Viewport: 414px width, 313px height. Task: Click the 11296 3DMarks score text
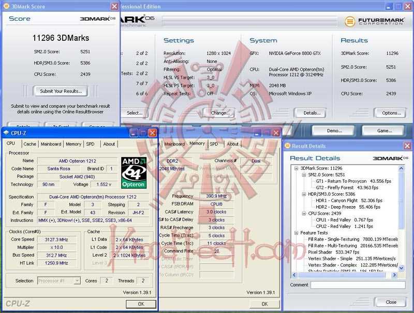(61, 38)
